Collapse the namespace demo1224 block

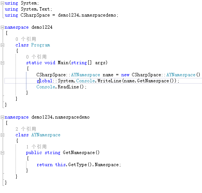(x=2, y=27)
